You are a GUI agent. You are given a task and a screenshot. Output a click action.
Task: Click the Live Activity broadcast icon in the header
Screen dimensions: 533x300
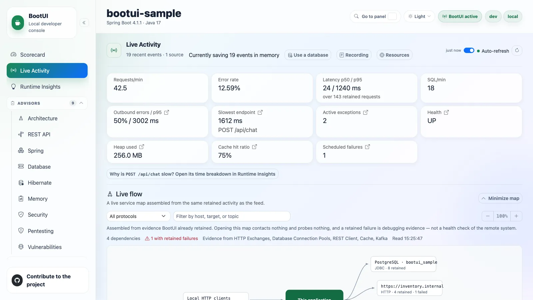point(114,50)
